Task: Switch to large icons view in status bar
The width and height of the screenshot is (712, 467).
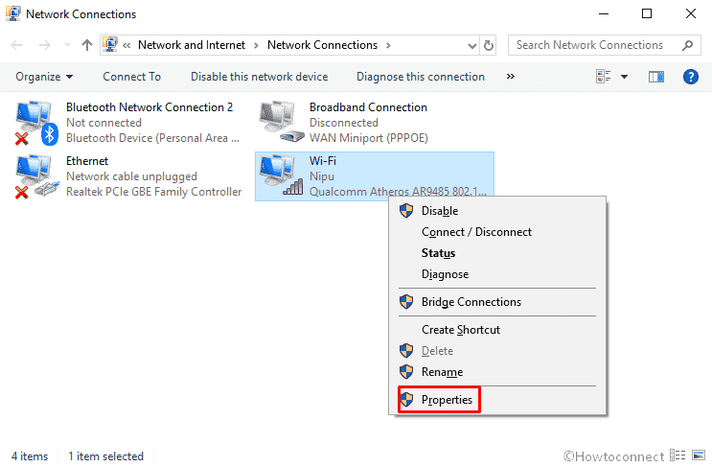Action: coord(699,455)
